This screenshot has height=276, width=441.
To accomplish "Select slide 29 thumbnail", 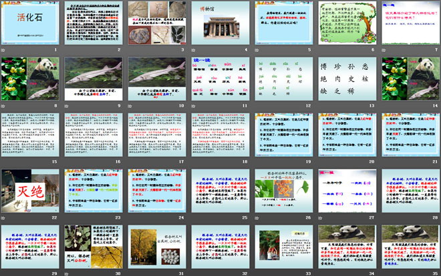I will [x=30, y=247].
